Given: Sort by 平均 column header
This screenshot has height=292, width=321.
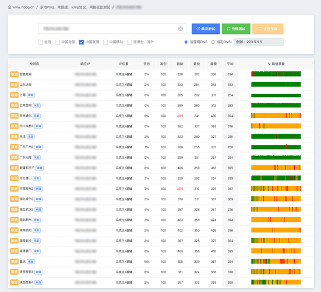Looking at the screenshot, I should [x=230, y=64].
